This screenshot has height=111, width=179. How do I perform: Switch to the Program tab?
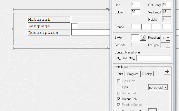[133, 74]
